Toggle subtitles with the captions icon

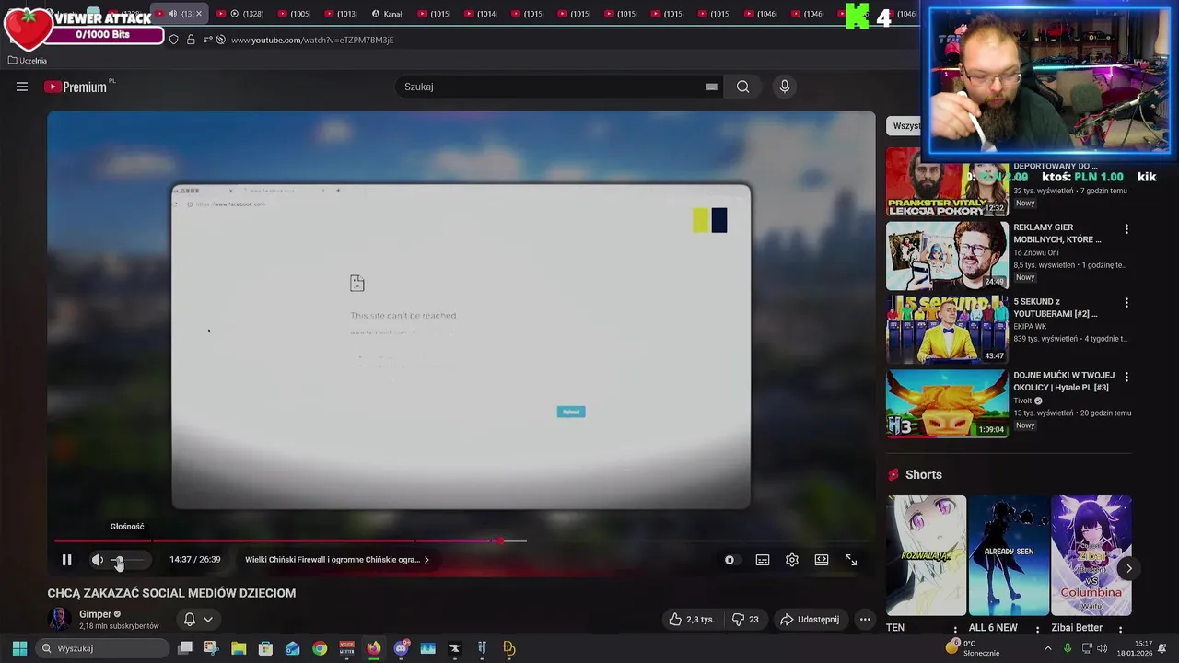[763, 560]
